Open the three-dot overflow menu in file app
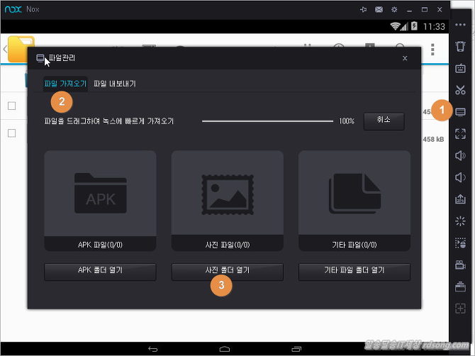Viewport: 475px width, 356px height. 432,50
